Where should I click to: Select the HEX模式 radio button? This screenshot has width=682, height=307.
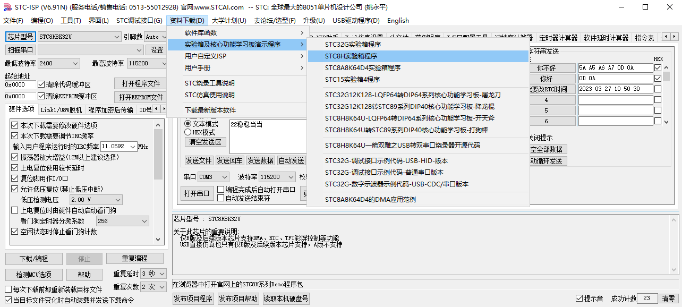pyautogui.click(x=187, y=132)
